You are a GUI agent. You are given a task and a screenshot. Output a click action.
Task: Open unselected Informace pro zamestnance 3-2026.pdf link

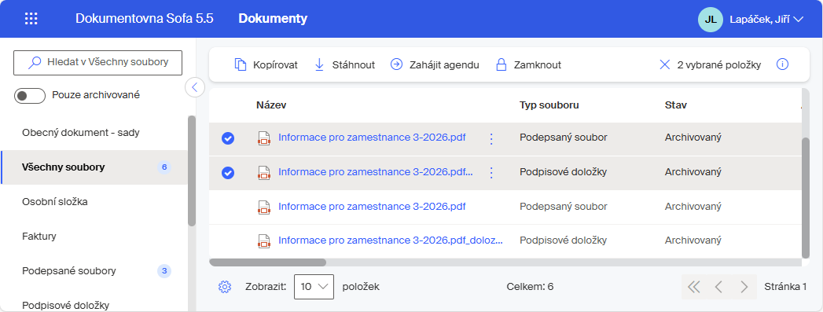pyautogui.click(x=372, y=206)
